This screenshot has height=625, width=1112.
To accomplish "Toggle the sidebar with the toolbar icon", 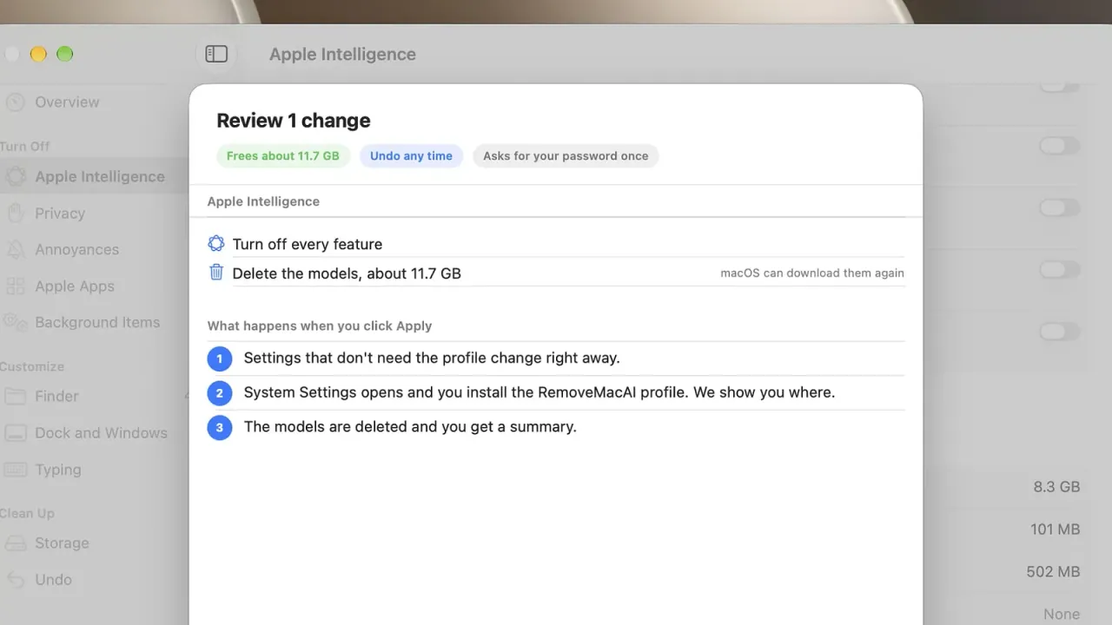I will [216, 54].
